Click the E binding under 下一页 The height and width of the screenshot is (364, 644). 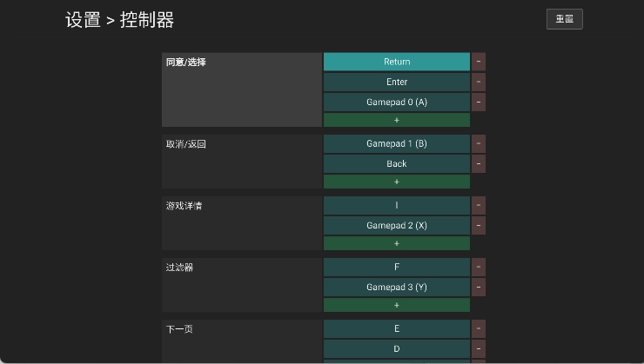(396, 328)
